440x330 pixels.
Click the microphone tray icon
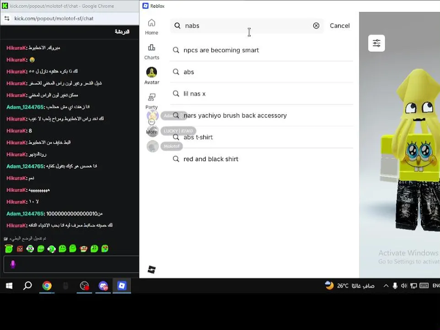(395, 286)
